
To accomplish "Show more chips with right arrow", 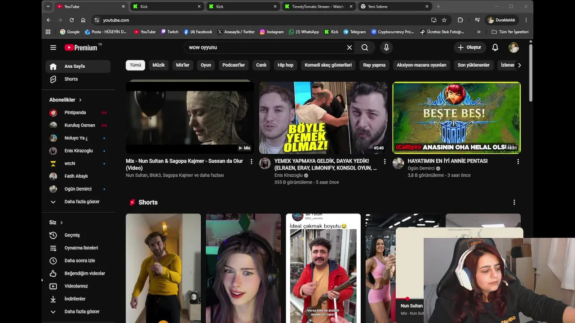I will 519,65.
